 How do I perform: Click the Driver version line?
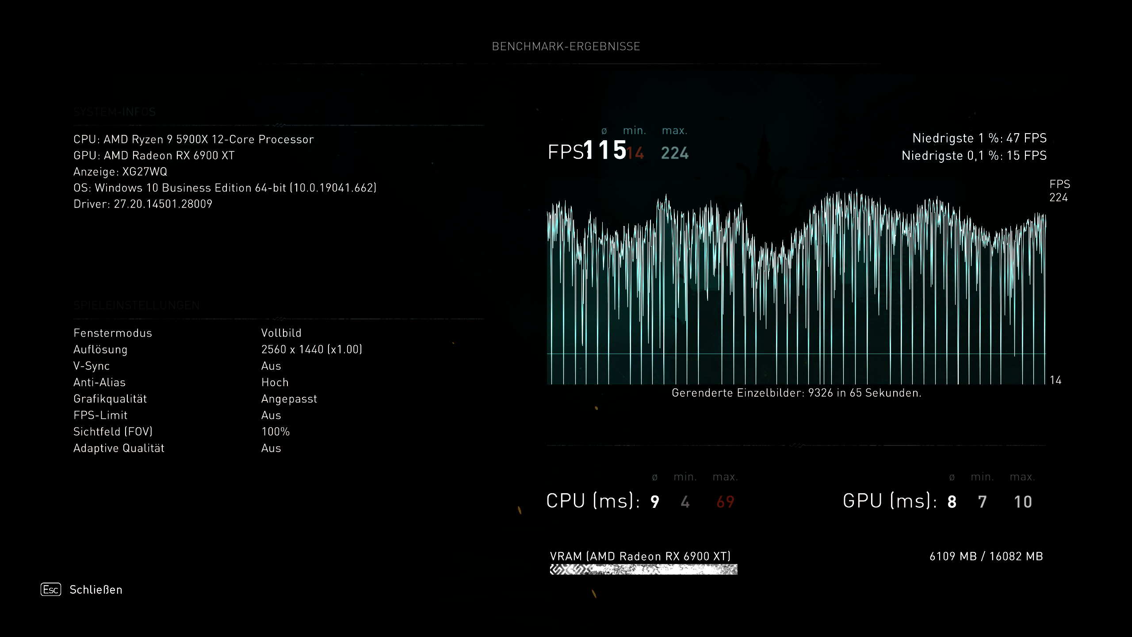(x=143, y=204)
